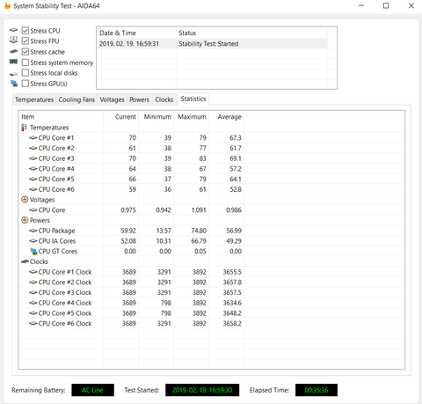Click the chip icon of CPU Core #6 Clock
This screenshot has height=404, width=422.
33,323
